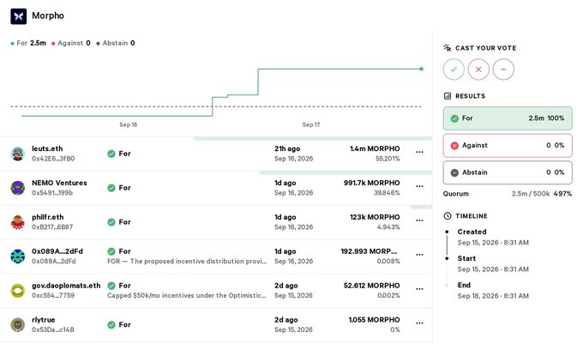Click the Morpho butterfly logo icon
This screenshot has width=583, height=344.
(x=19, y=16)
